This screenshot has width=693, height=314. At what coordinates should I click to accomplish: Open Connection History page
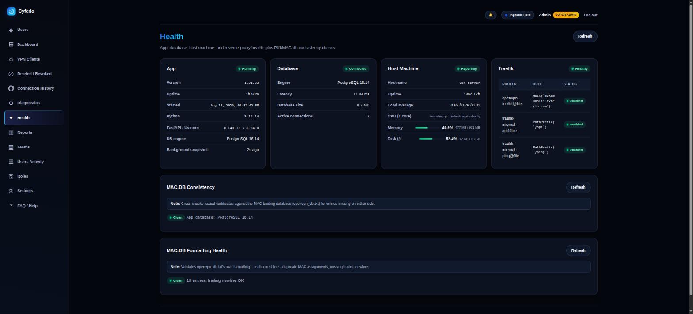coord(34,88)
